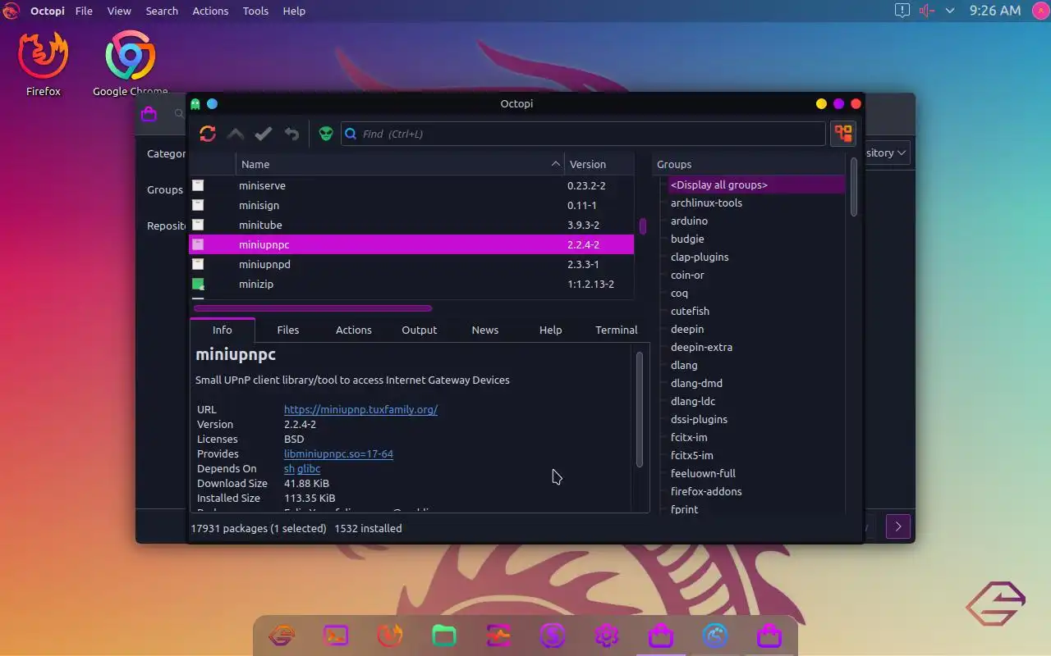Toggle the groups panel button beside search

[x=843, y=134]
